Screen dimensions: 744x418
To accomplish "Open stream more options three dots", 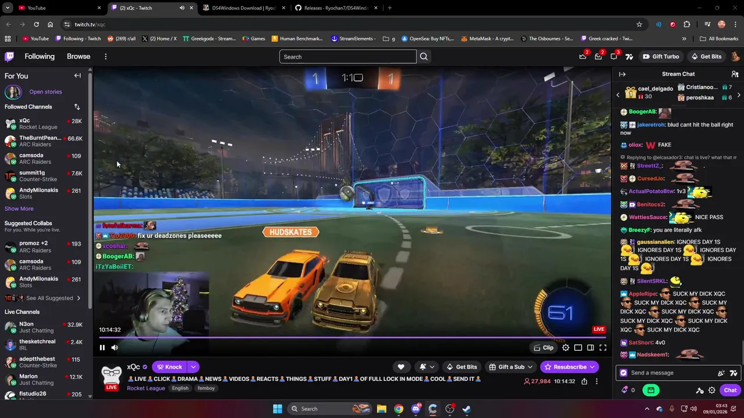I will click(x=596, y=381).
